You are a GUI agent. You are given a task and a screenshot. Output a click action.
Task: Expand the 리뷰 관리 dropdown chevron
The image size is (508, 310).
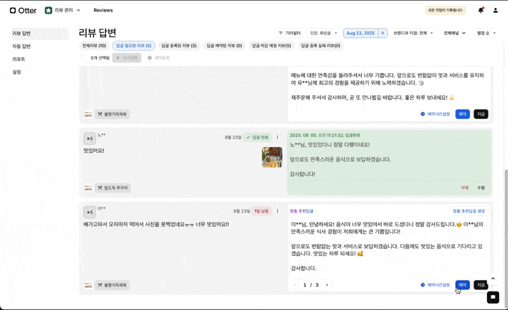(x=78, y=10)
